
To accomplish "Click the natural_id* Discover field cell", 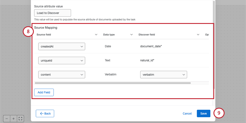I will 149,60.
